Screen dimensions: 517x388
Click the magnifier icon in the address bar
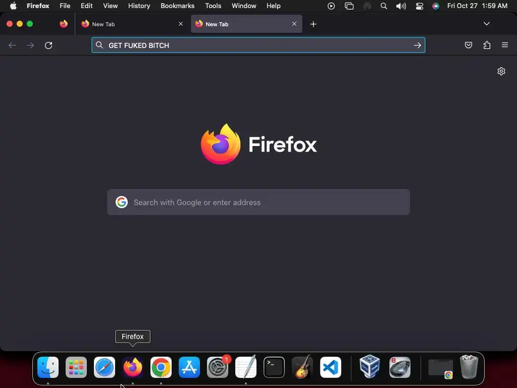99,45
